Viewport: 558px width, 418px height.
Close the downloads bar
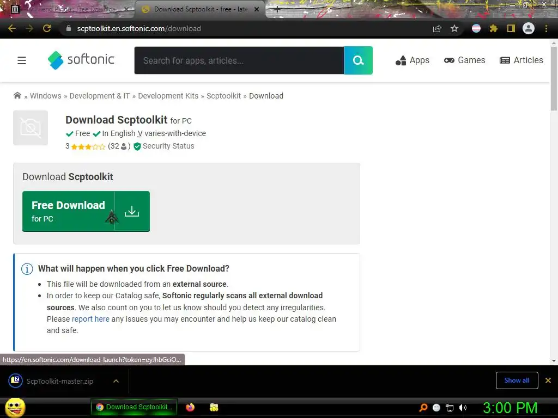pyautogui.click(x=548, y=380)
